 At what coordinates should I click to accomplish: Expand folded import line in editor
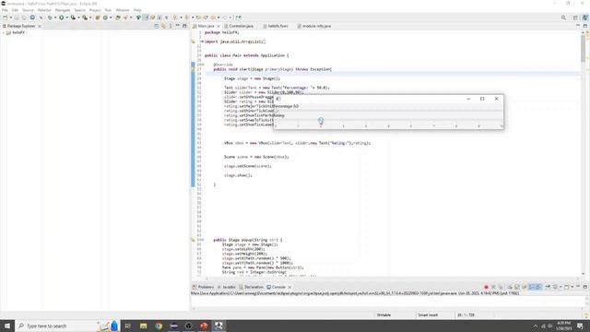tap(202, 41)
